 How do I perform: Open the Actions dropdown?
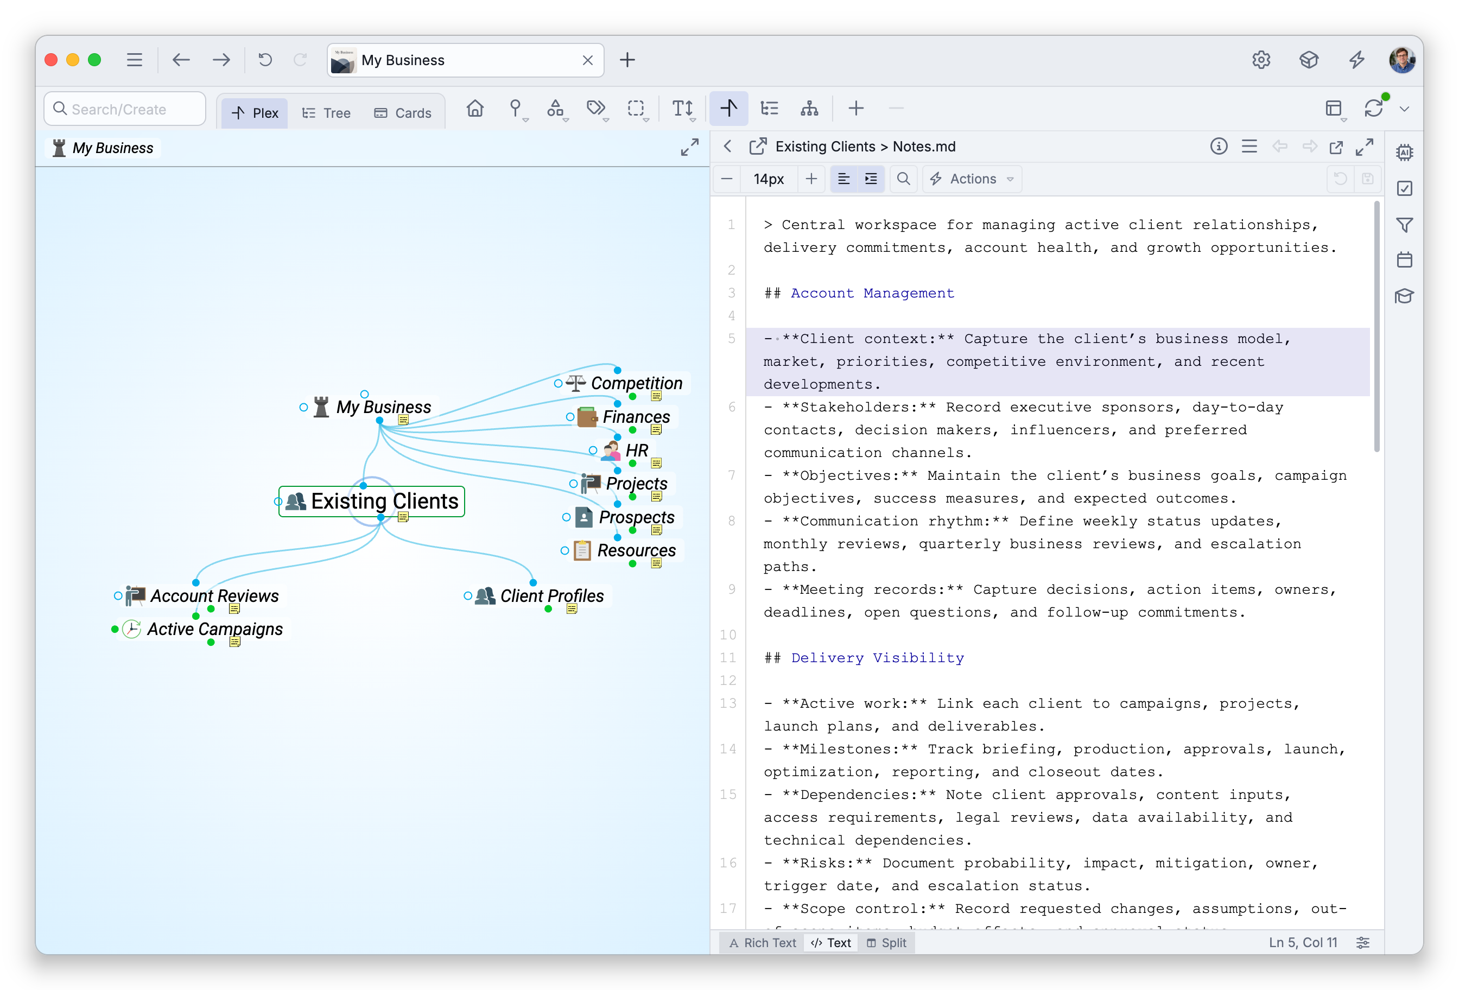point(972,179)
